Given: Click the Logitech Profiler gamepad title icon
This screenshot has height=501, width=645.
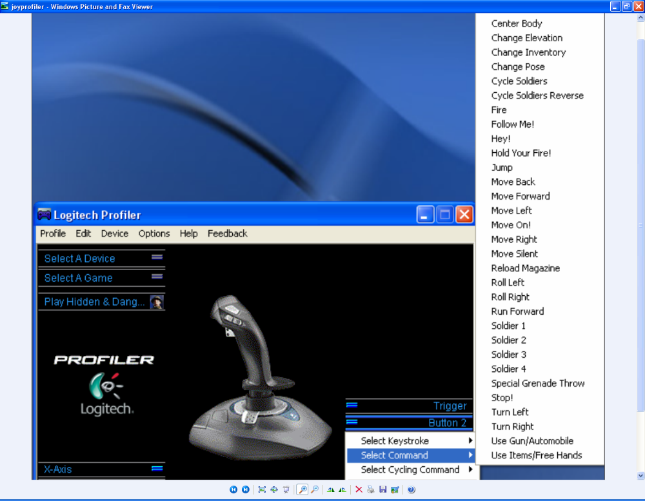Looking at the screenshot, I should [44, 214].
